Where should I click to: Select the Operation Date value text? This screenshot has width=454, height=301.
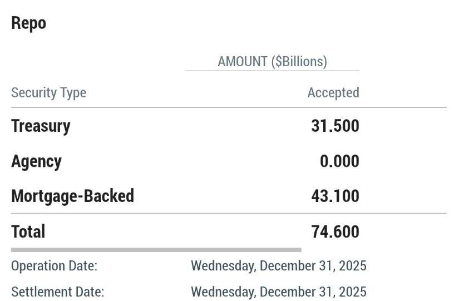[278, 266]
